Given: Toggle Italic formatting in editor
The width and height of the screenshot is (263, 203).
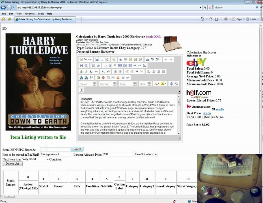Looking at the screenshot, I should coord(86,72).
